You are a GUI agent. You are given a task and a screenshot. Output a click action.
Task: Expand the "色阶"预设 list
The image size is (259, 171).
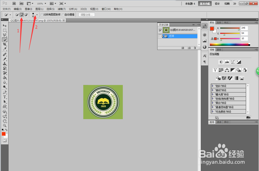[x=213, y=86]
